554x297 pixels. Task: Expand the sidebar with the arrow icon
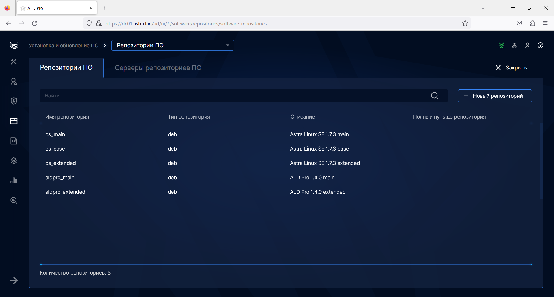tap(14, 281)
